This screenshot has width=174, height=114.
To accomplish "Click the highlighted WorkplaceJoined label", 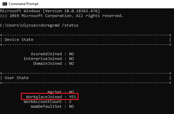I will pos(44,97).
